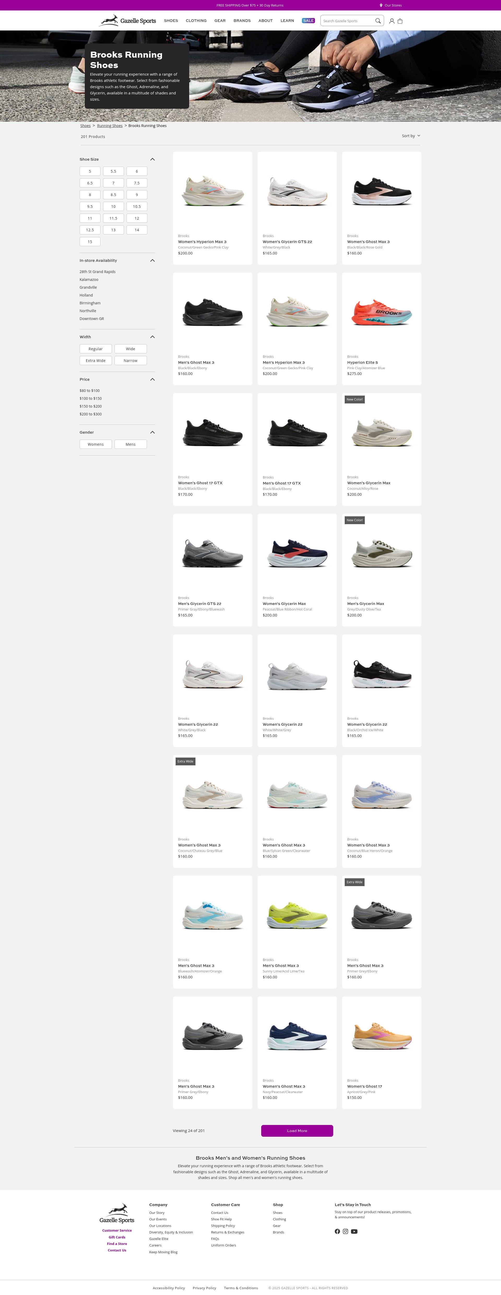The width and height of the screenshot is (501, 1295).
Task: Open Find a Store footer link
Action: point(117,1244)
